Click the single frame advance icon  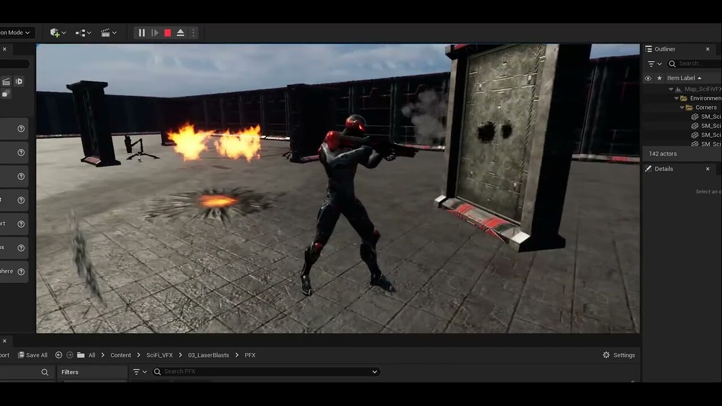pyautogui.click(x=155, y=32)
